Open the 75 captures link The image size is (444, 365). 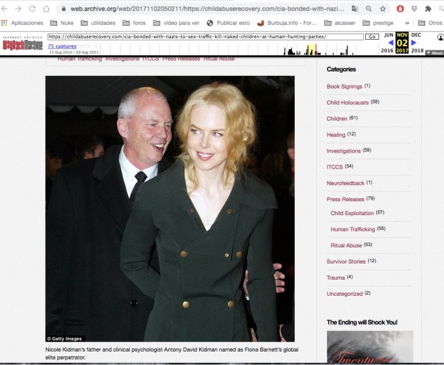pos(62,46)
